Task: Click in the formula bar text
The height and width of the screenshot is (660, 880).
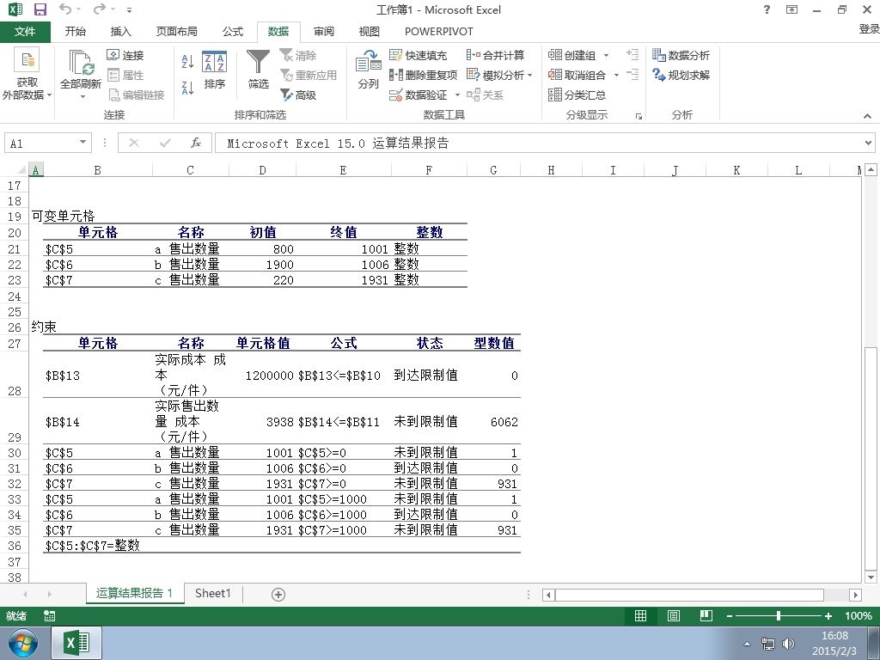Action: tap(337, 144)
